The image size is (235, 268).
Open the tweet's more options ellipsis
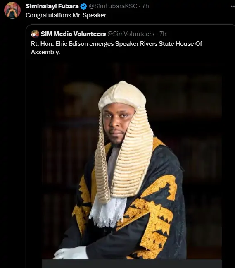(x=233, y=7)
